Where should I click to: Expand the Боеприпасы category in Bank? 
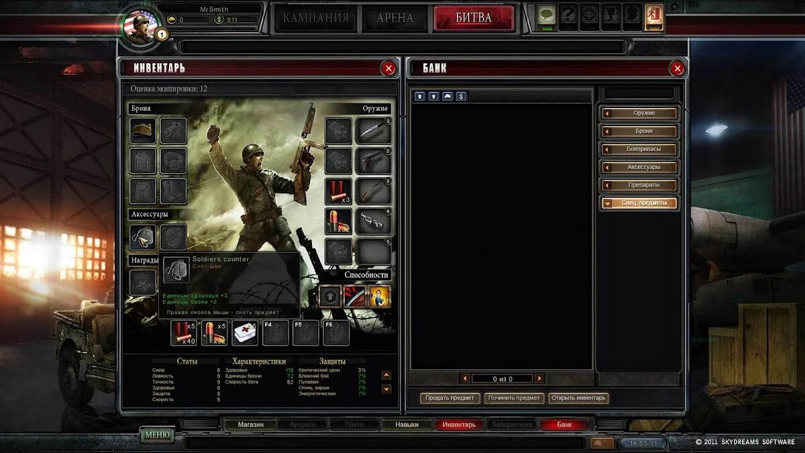pos(639,149)
